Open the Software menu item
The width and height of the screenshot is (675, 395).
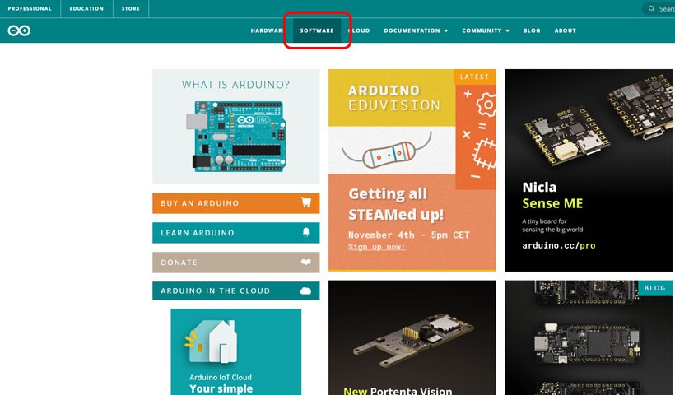point(317,30)
